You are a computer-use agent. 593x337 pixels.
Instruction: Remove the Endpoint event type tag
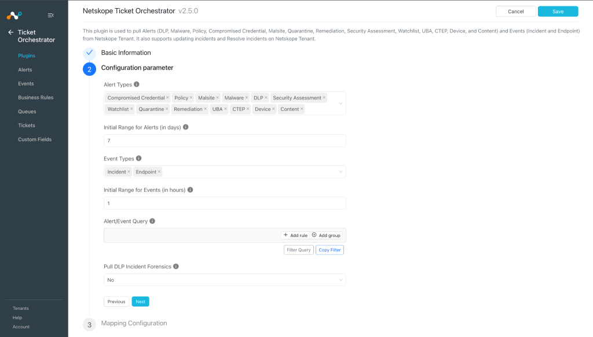tap(159, 172)
